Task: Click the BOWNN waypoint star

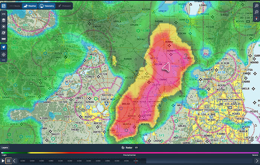Action: coord(169,45)
